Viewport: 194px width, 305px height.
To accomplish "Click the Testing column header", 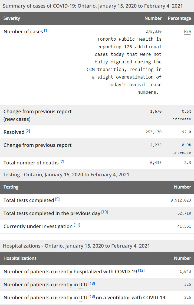I will (x=11, y=187).
